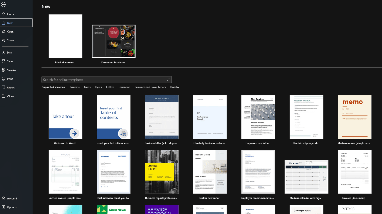Open the Welcome to Word tour template
The width and height of the screenshot is (382, 214).
(x=65, y=117)
